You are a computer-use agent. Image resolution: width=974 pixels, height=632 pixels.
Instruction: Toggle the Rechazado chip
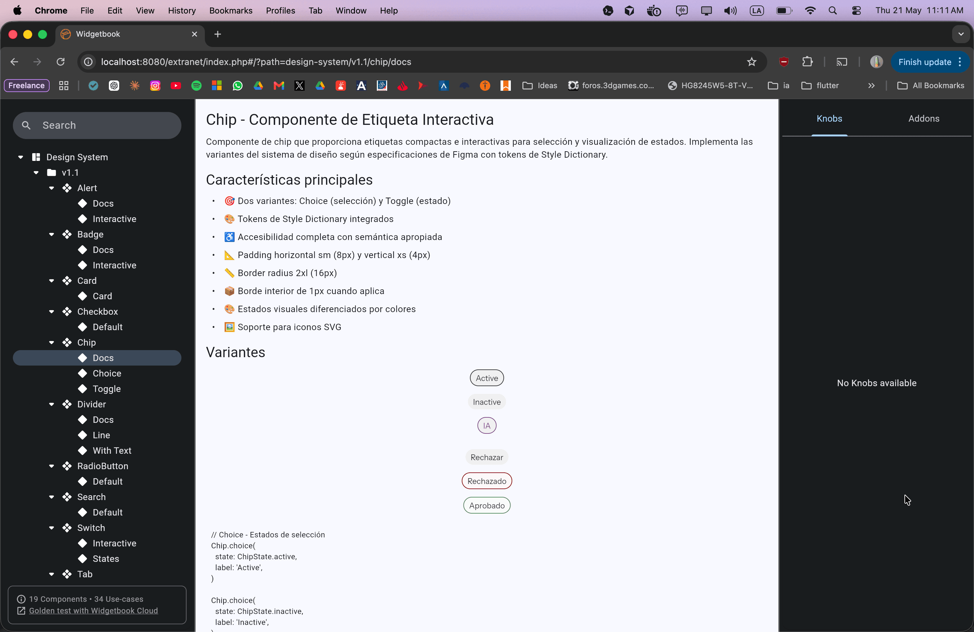(487, 481)
